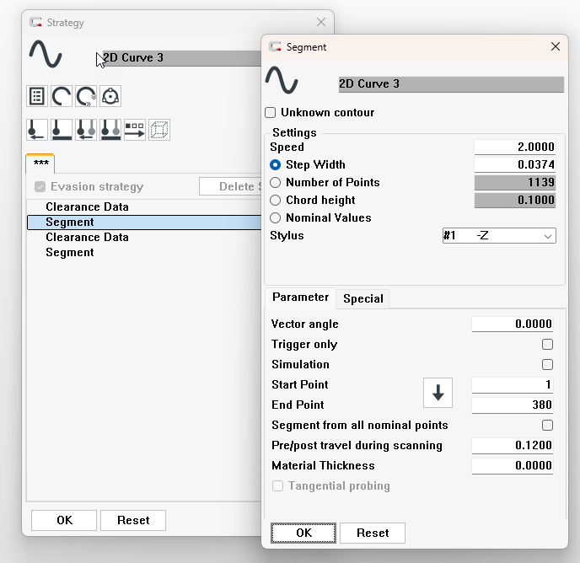
Task: Click the Material Thickness input field
Action: click(513, 465)
